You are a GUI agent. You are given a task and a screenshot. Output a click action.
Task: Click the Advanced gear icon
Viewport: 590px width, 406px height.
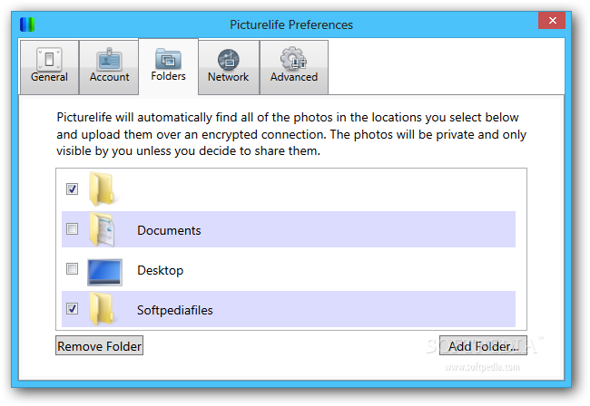(x=293, y=59)
